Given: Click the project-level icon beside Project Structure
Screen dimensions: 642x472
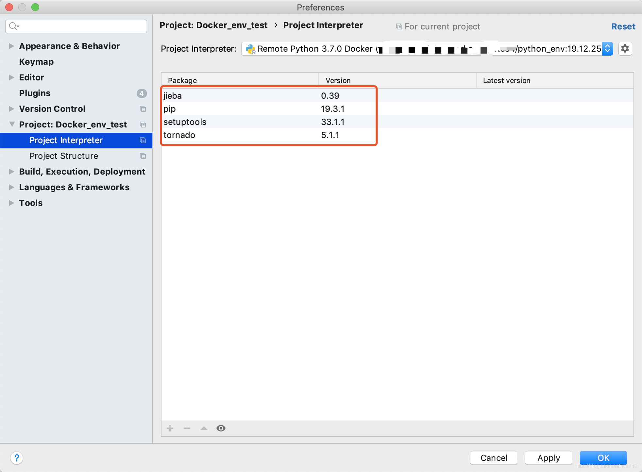Looking at the screenshot, I should click(143, 156).
